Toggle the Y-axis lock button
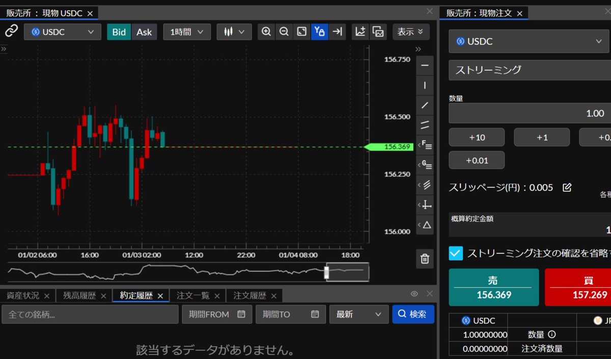611x359 pixels. [x=320, y=32]
